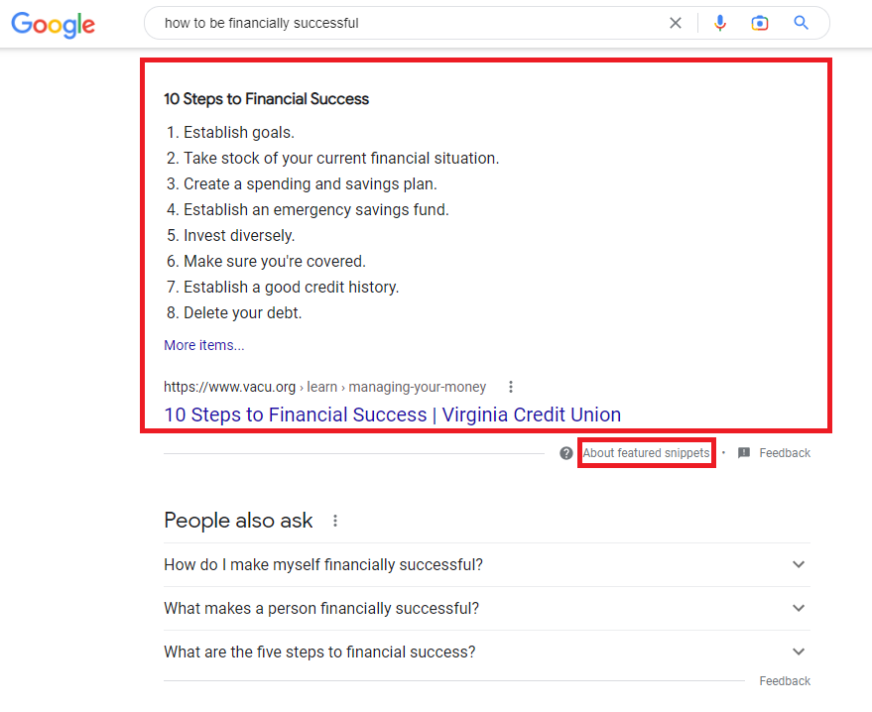Click the Feedback link below People also ask
This screenshot has height=712, width=872.
click(x=784, y=681)
